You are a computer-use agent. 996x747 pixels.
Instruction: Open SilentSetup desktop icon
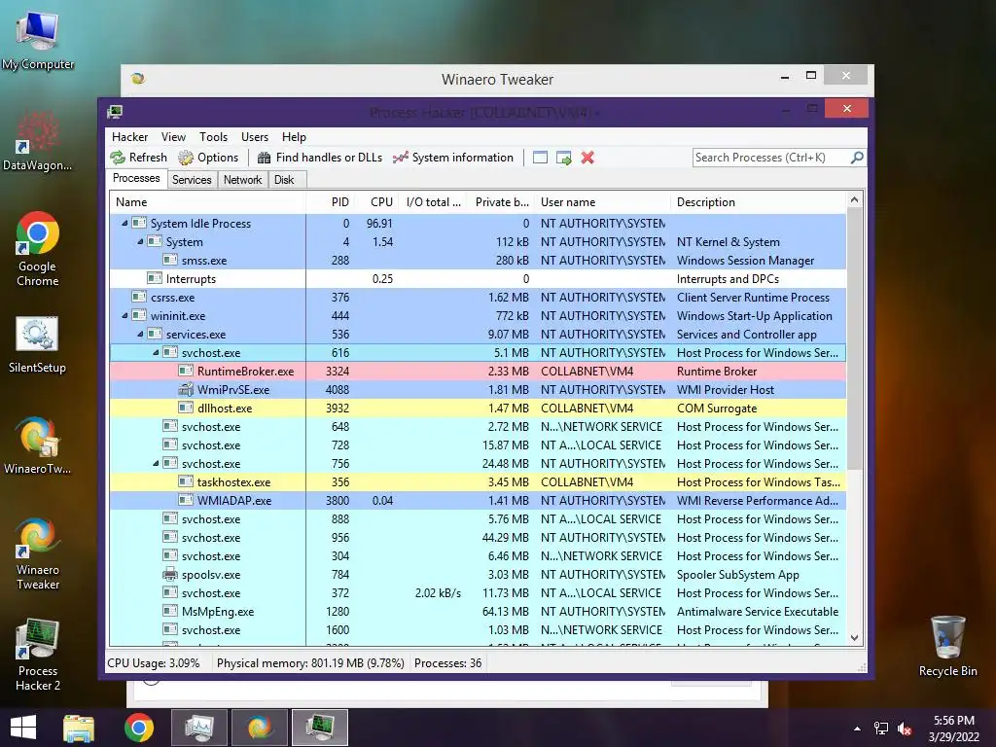pos(38,344)
